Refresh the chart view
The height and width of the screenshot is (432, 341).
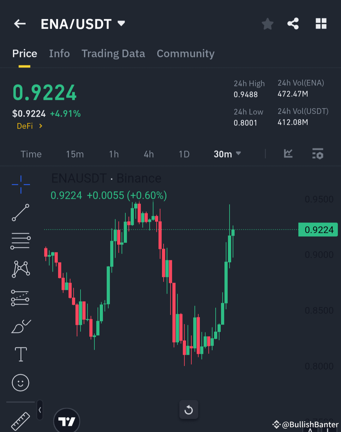[188, 410]
